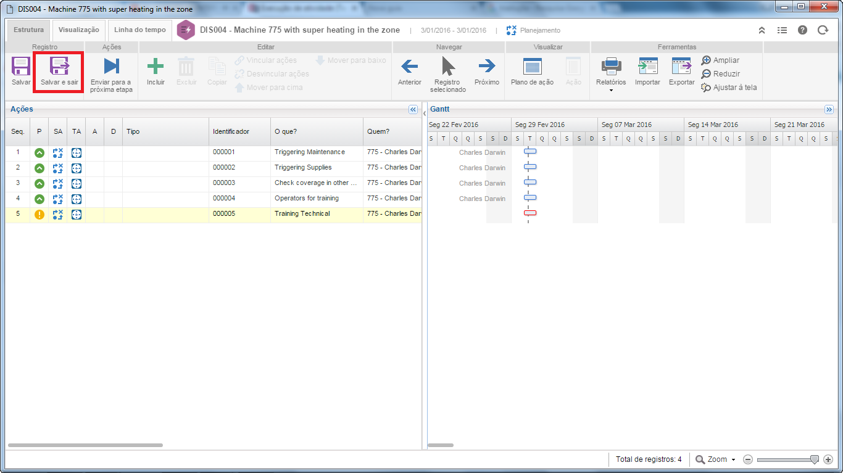
Task: Click the SA status icon for action 000003
Action: pos(58,183)
